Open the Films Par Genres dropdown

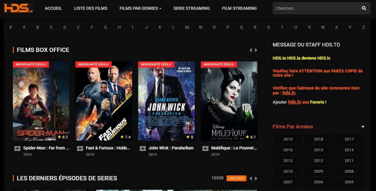click(x=140, y=8)
